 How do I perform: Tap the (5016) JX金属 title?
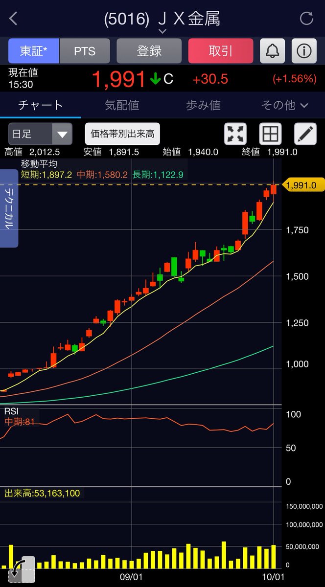pyautogui.click(x=162, y=19)
